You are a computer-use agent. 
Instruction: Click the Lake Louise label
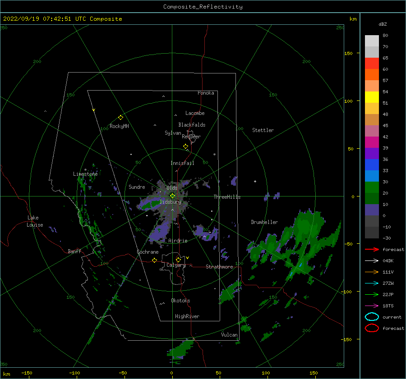click(35, 221)
